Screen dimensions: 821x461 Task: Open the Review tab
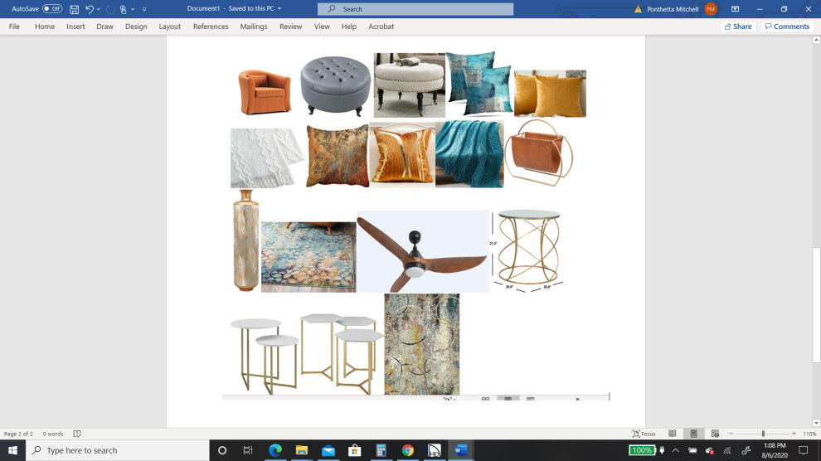point(290,27)
